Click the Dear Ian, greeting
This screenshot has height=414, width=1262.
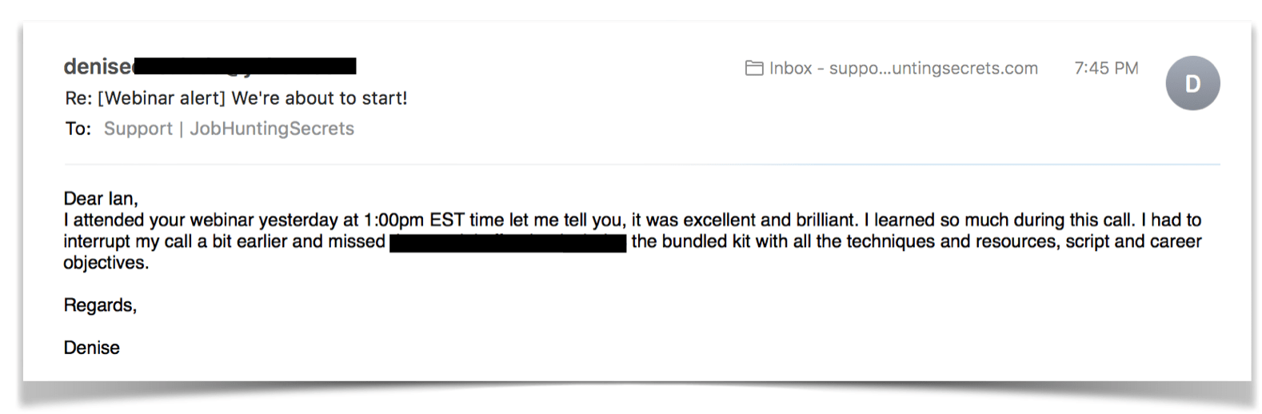click(x=101, y=198)
